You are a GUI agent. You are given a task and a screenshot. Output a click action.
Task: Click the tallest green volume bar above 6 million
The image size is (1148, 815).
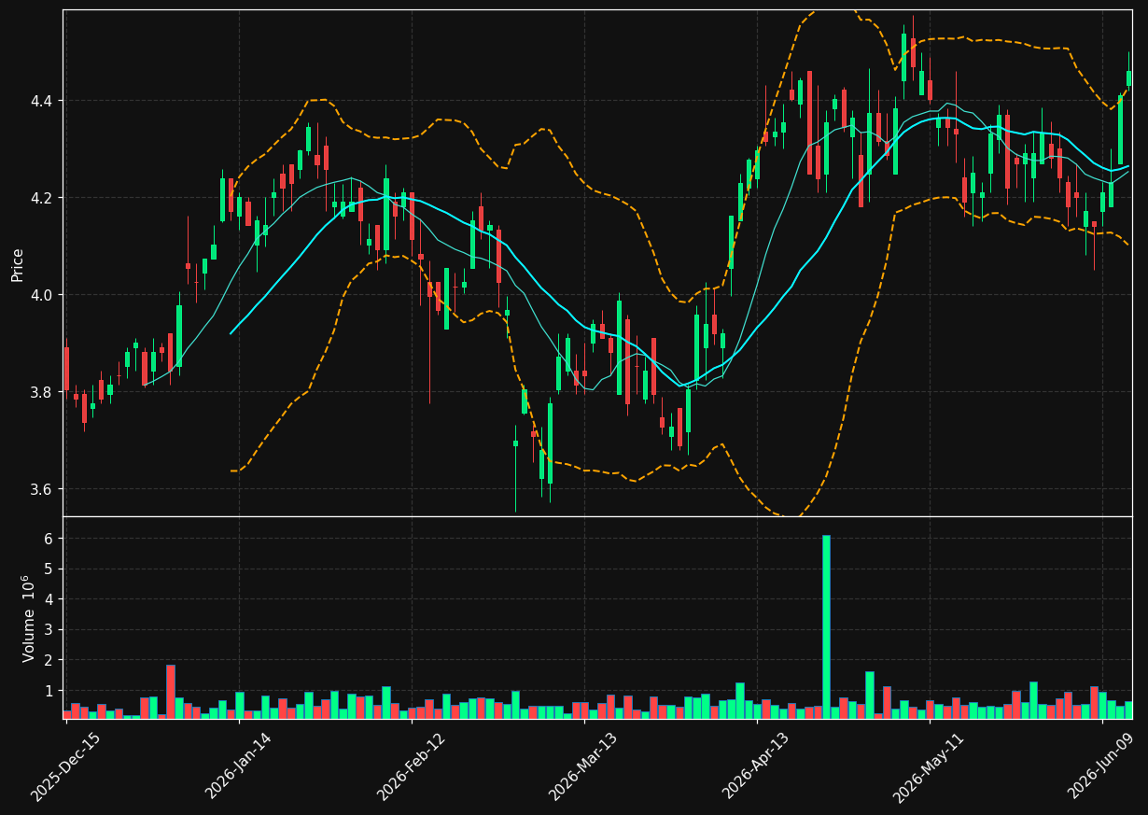[826, 626]
